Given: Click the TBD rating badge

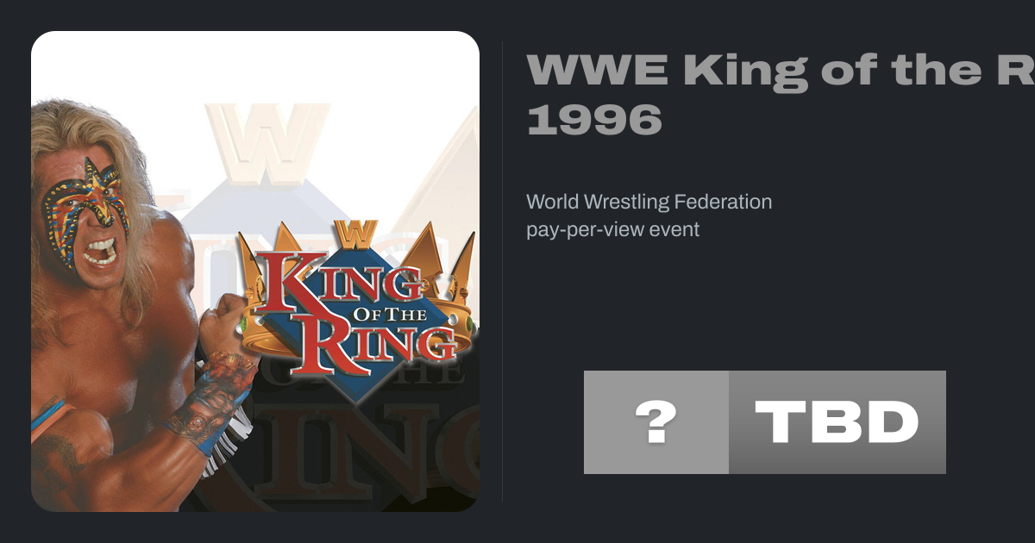Looking at the screenshot, I should coord(837,422).
